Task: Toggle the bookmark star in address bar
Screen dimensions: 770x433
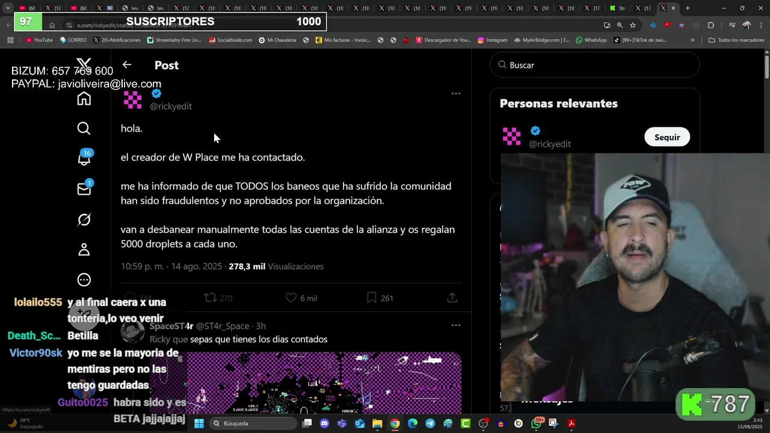Action: [633, 25]
